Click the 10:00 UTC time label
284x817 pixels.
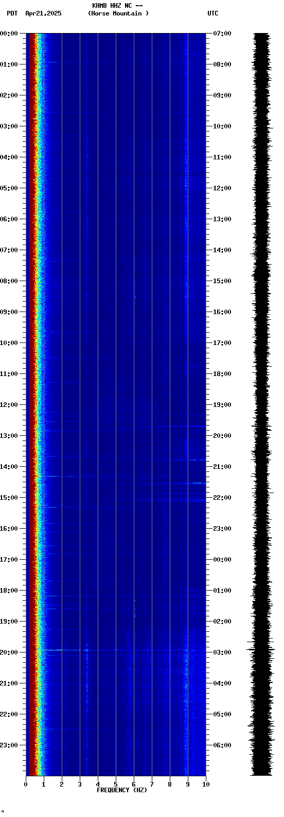222,126
